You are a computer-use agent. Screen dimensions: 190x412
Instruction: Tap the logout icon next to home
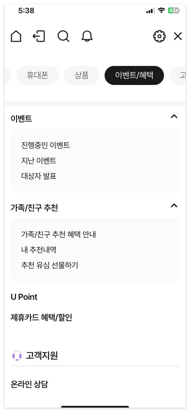[39, 36]
